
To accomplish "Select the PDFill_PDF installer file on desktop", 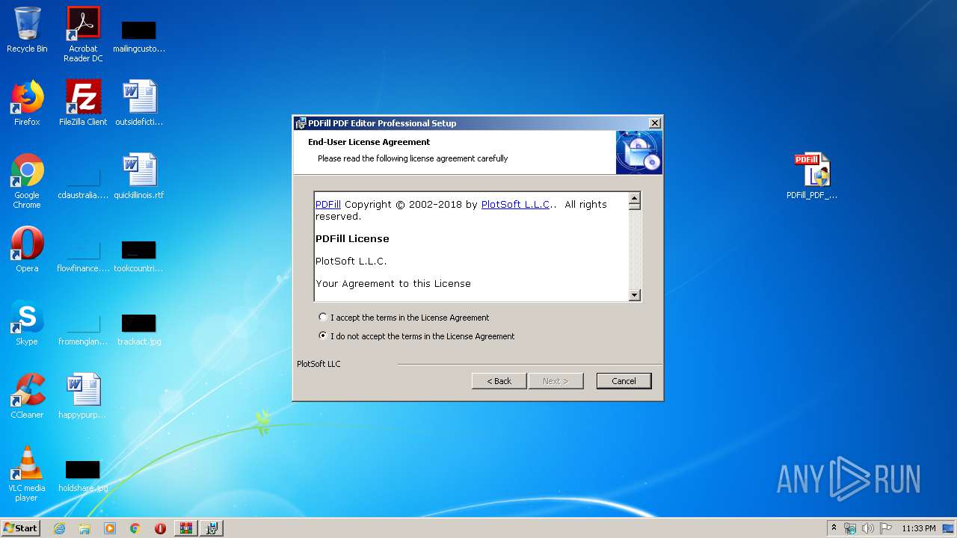I will [812, 176].
